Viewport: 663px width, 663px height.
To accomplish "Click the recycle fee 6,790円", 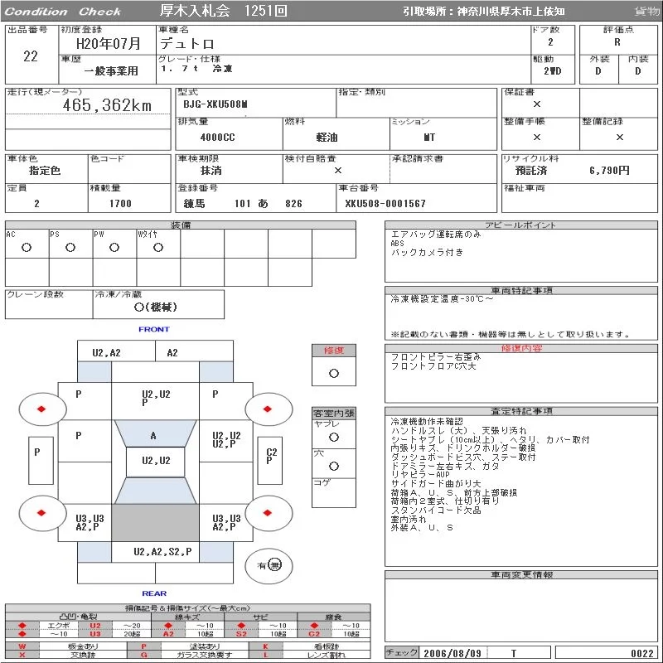I will pos(609,171).
